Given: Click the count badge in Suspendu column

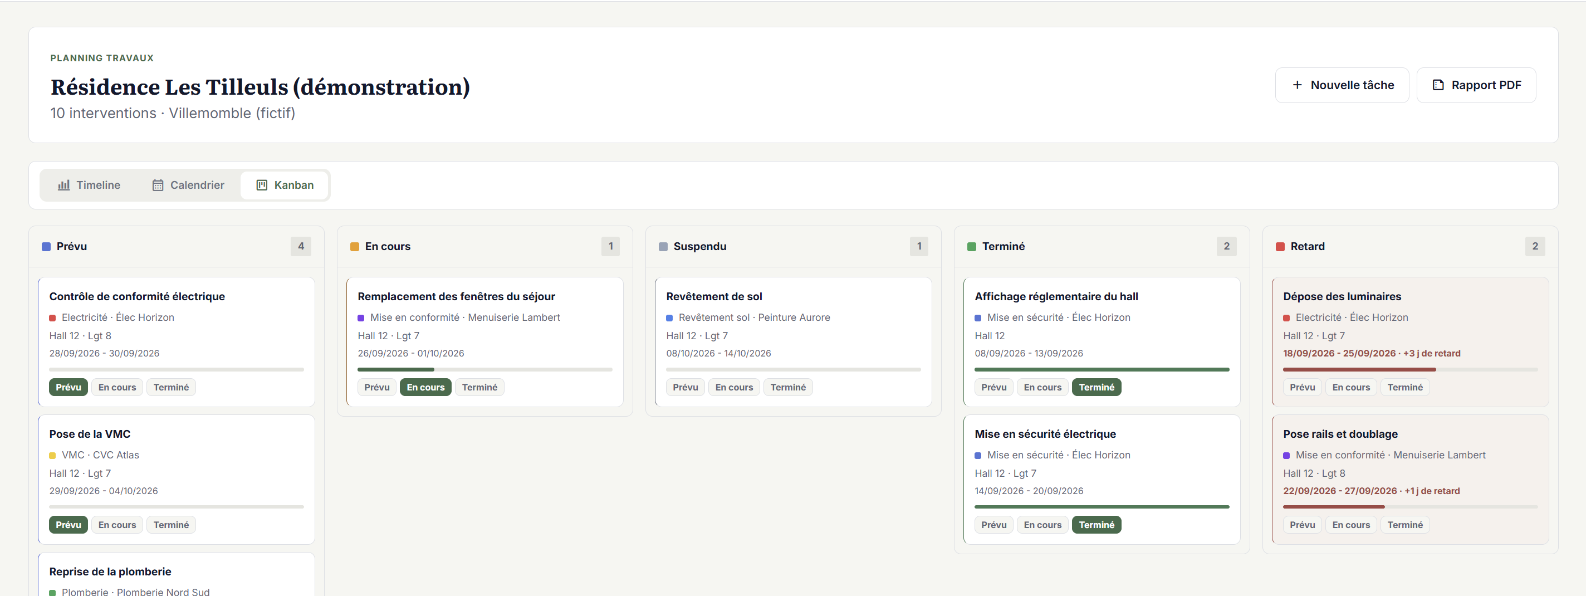Looking at the screenshot, I should (x=919, y=246).
